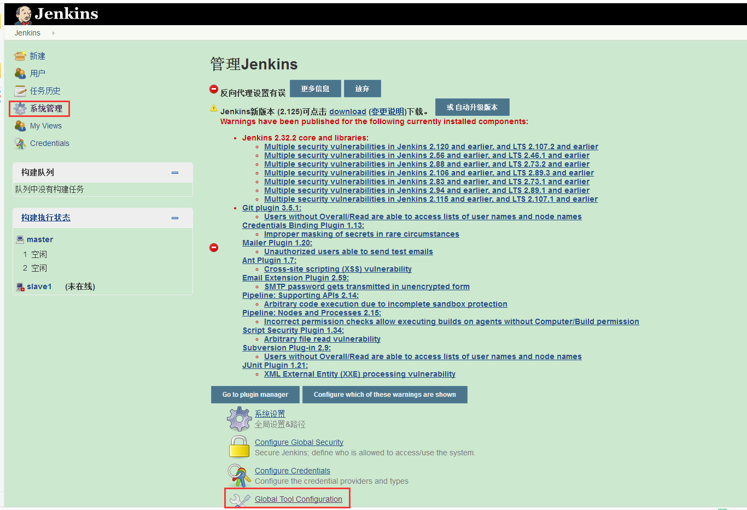Click the Configure Credentials keys icon
747x510 pixels.
239,475
